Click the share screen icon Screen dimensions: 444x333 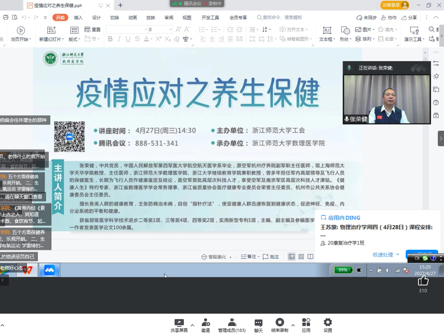tap(179, 323)
